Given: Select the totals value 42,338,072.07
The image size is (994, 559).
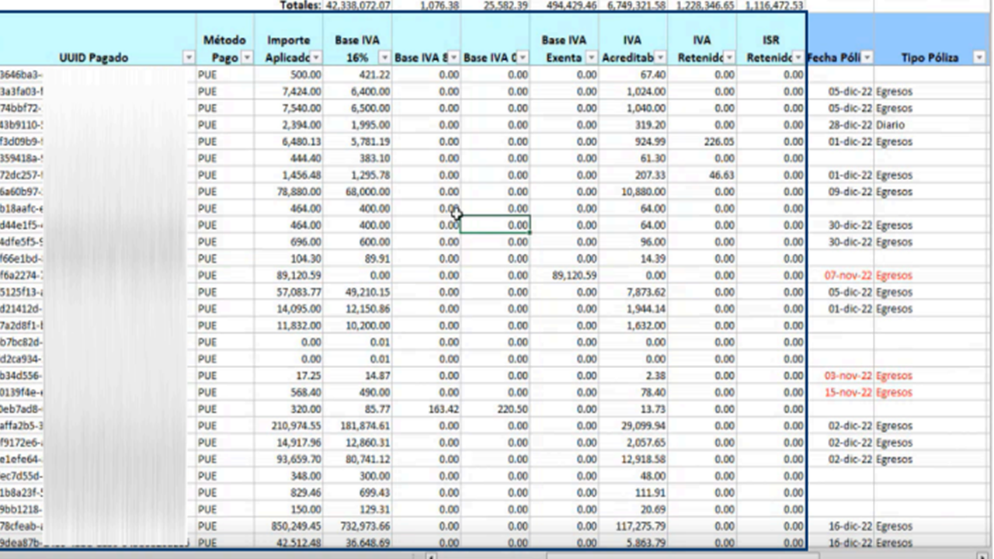Looking at the screenshot, I should click(357, 5).
